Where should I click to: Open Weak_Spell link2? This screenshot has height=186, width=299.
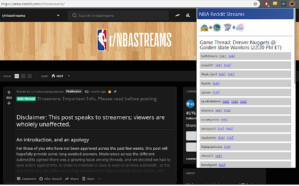231,74
